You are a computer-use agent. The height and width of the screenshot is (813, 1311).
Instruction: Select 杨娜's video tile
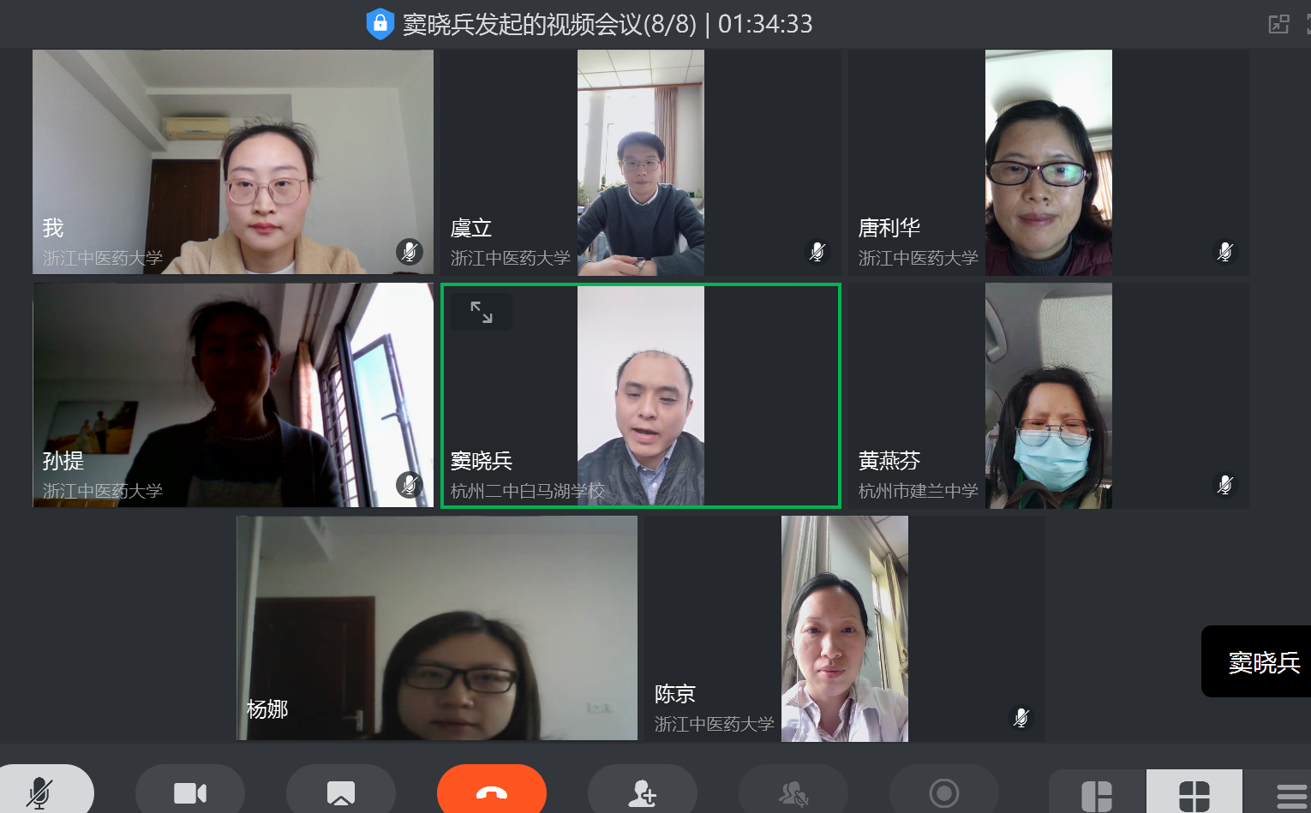[x=437, y=628]
